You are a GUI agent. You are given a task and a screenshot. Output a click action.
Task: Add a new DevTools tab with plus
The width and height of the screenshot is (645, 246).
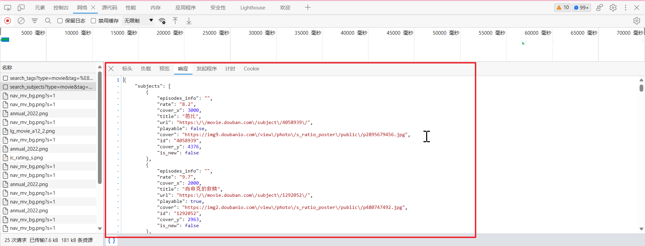pos(307,7)
